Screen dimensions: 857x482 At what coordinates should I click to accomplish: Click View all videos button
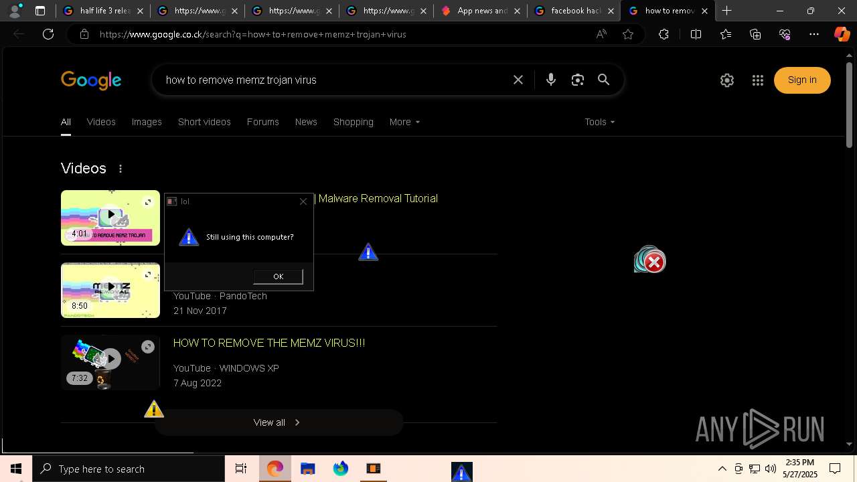pyautogui.click(x=279, y=422)
